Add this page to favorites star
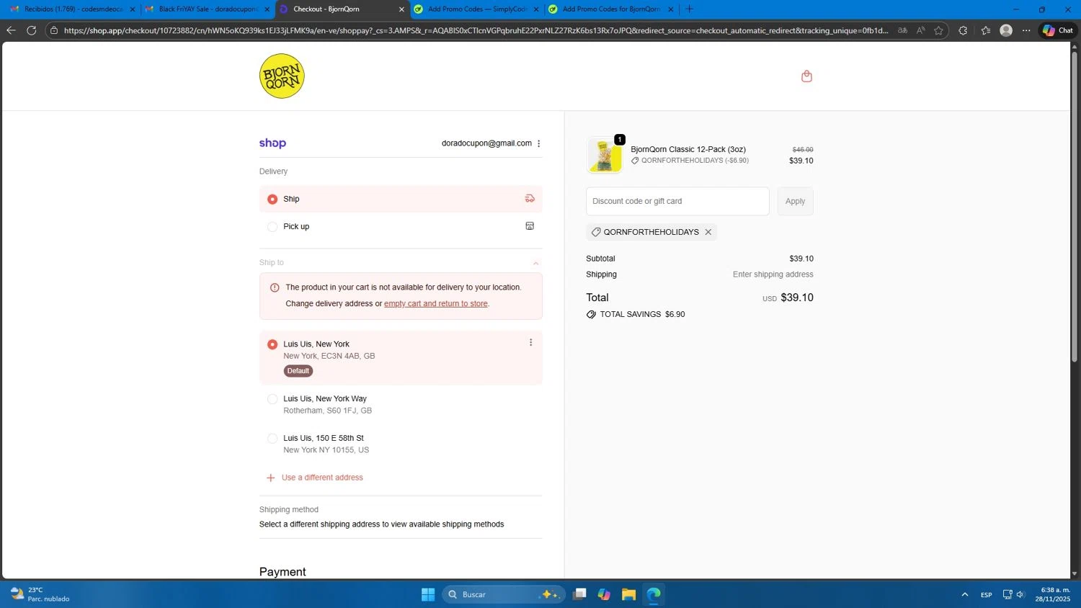The image size is (1081, 608). (938, 30)
